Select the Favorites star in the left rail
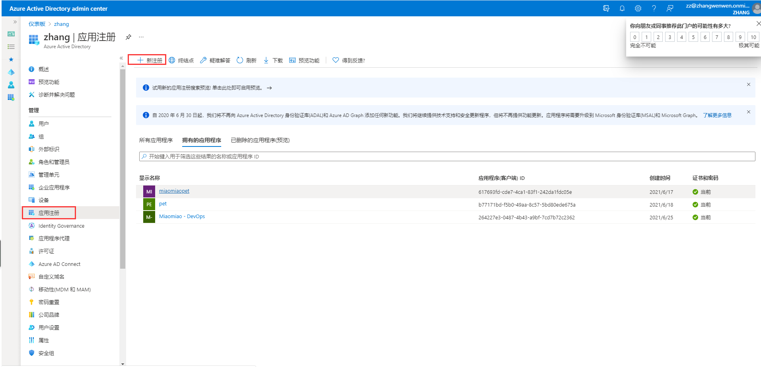This screenshot has width=761, height=367. 11,59
